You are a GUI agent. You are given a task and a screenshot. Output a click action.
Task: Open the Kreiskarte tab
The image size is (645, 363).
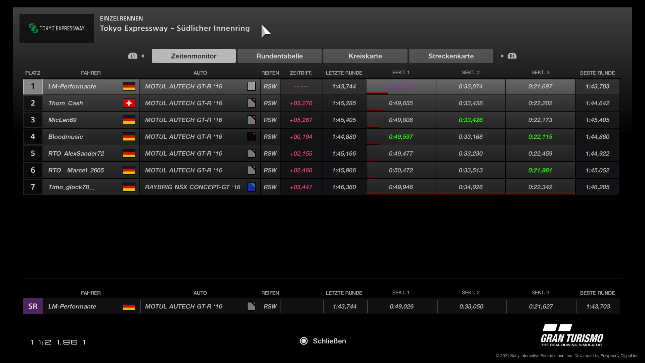(x=365, y=56)
